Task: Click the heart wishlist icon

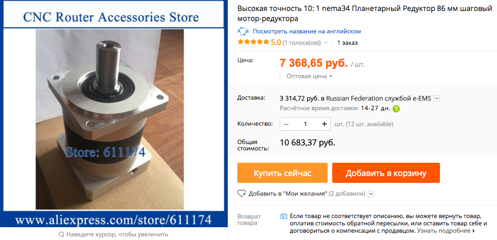Action: (x=241, y=193)
